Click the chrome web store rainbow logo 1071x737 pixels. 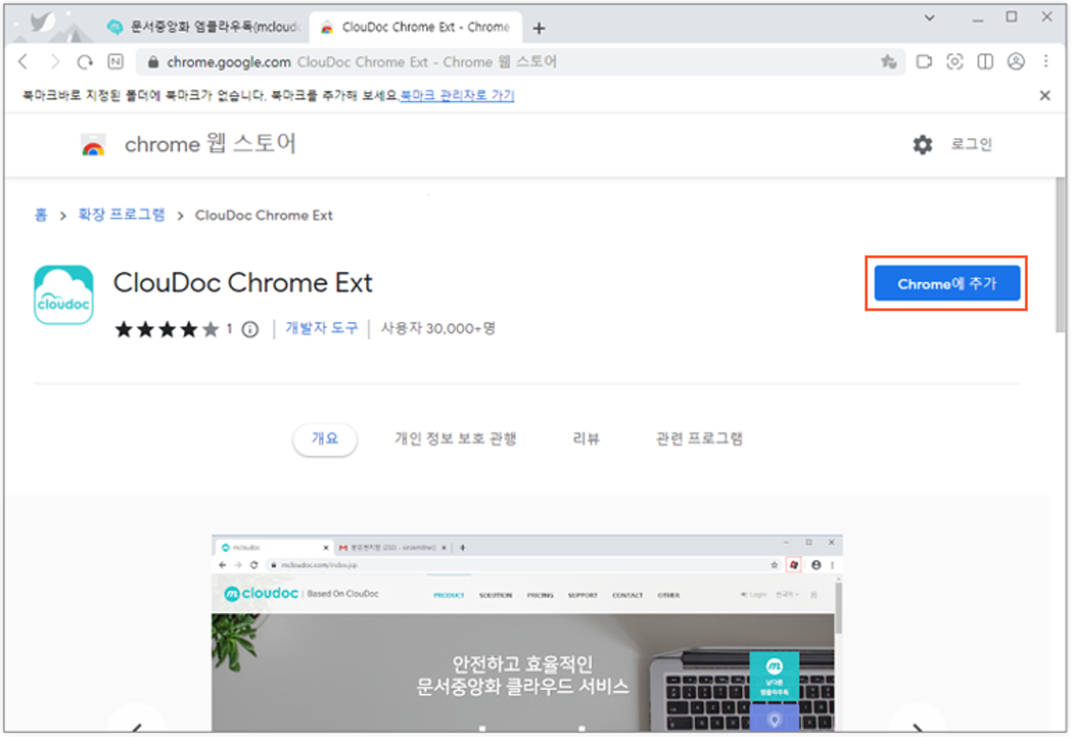(x=93, y=145)
